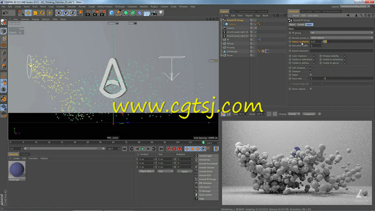Enable Show objects checkbox
Screen dimensions: 375x211
tap(311, 89)
